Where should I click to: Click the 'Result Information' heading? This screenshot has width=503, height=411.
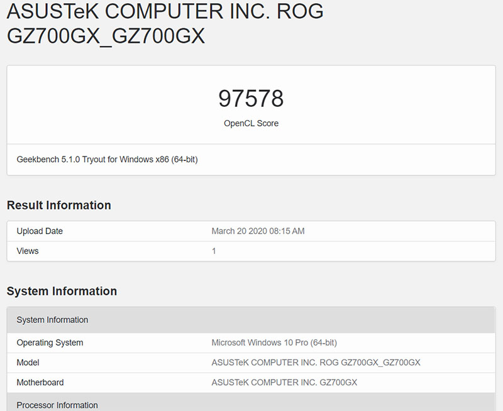point(58,205)
